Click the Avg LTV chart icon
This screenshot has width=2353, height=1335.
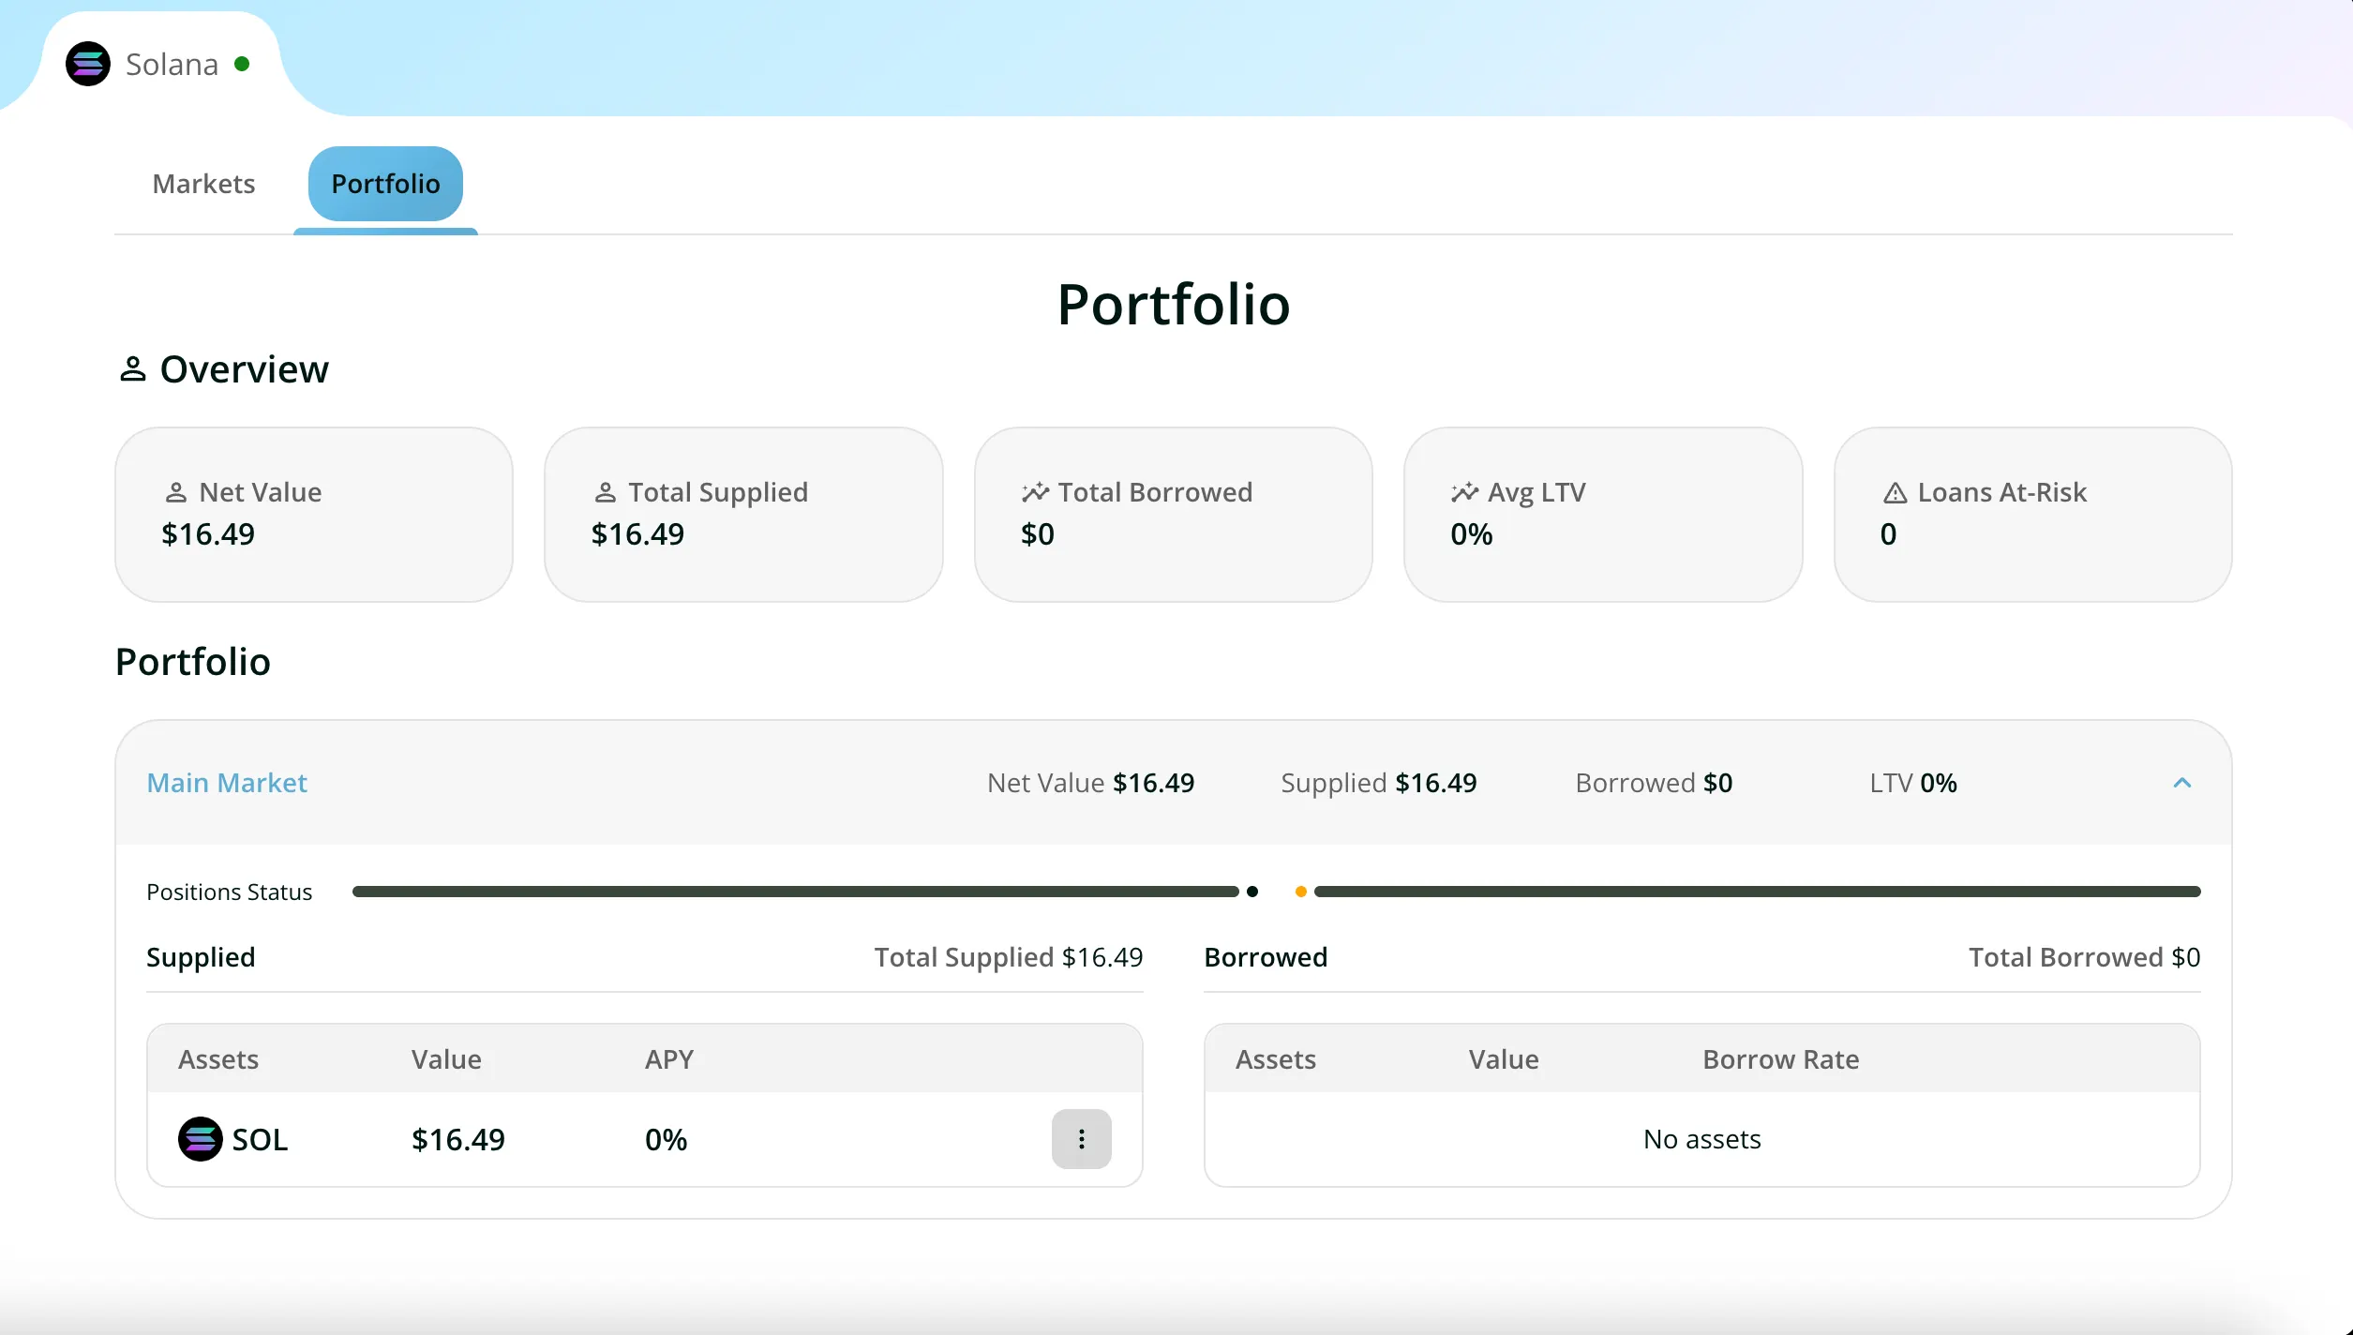point(1464,492)
